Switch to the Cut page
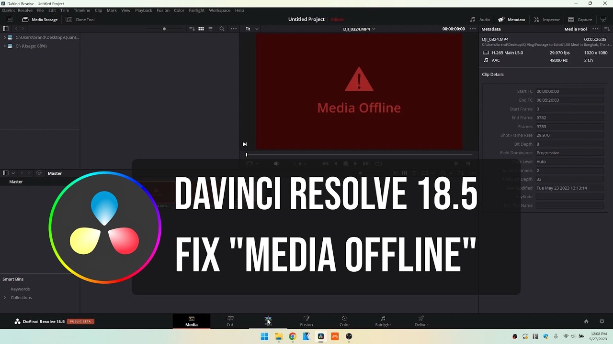 tap(230, 322)
